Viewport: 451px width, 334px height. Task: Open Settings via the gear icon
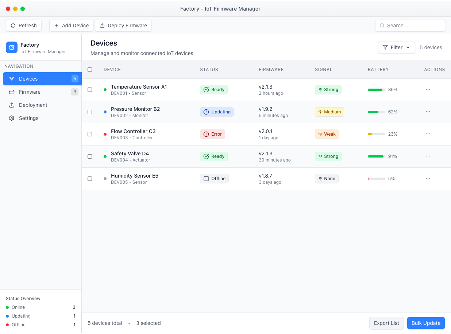12,118
